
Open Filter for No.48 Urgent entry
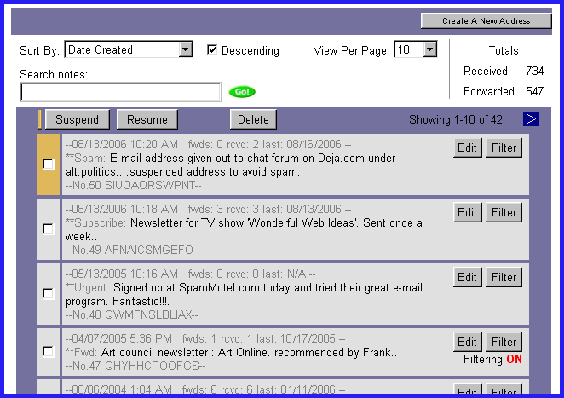tap(504, 277)
